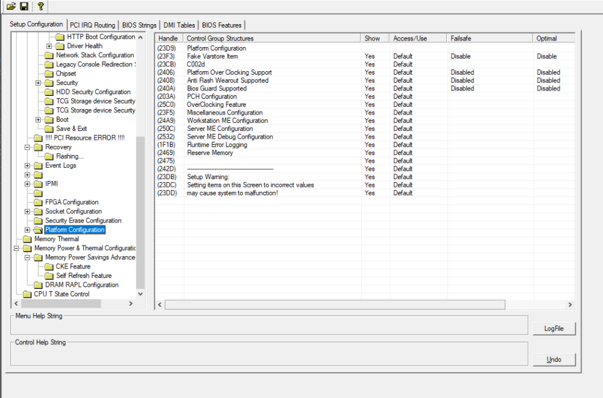This screenshot has height=398, width=603.
Task: Select the Fake Varstore Item row
Action: click(365, 56)
